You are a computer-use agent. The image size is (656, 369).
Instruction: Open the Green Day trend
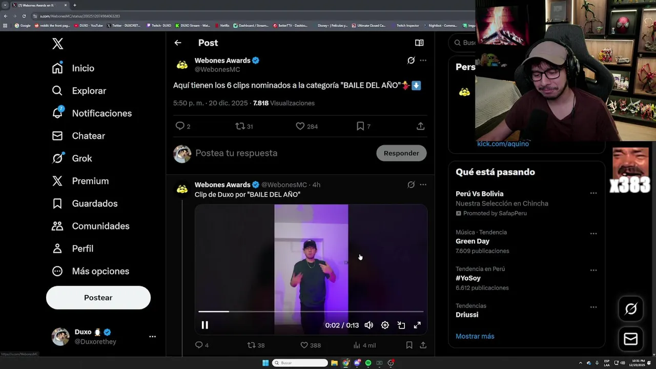pyautogui.click(x=473, y=241)
